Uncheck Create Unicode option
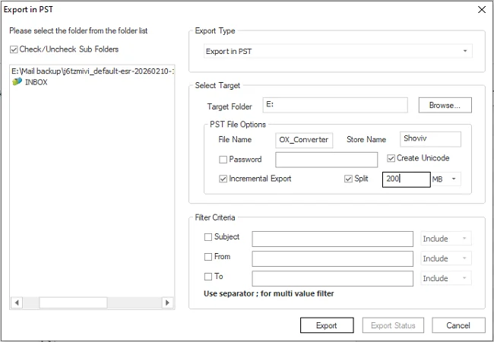 pos(391,158)
